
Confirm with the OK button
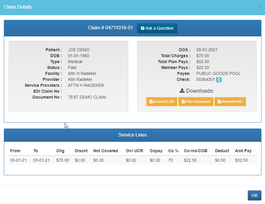point(255,195)
